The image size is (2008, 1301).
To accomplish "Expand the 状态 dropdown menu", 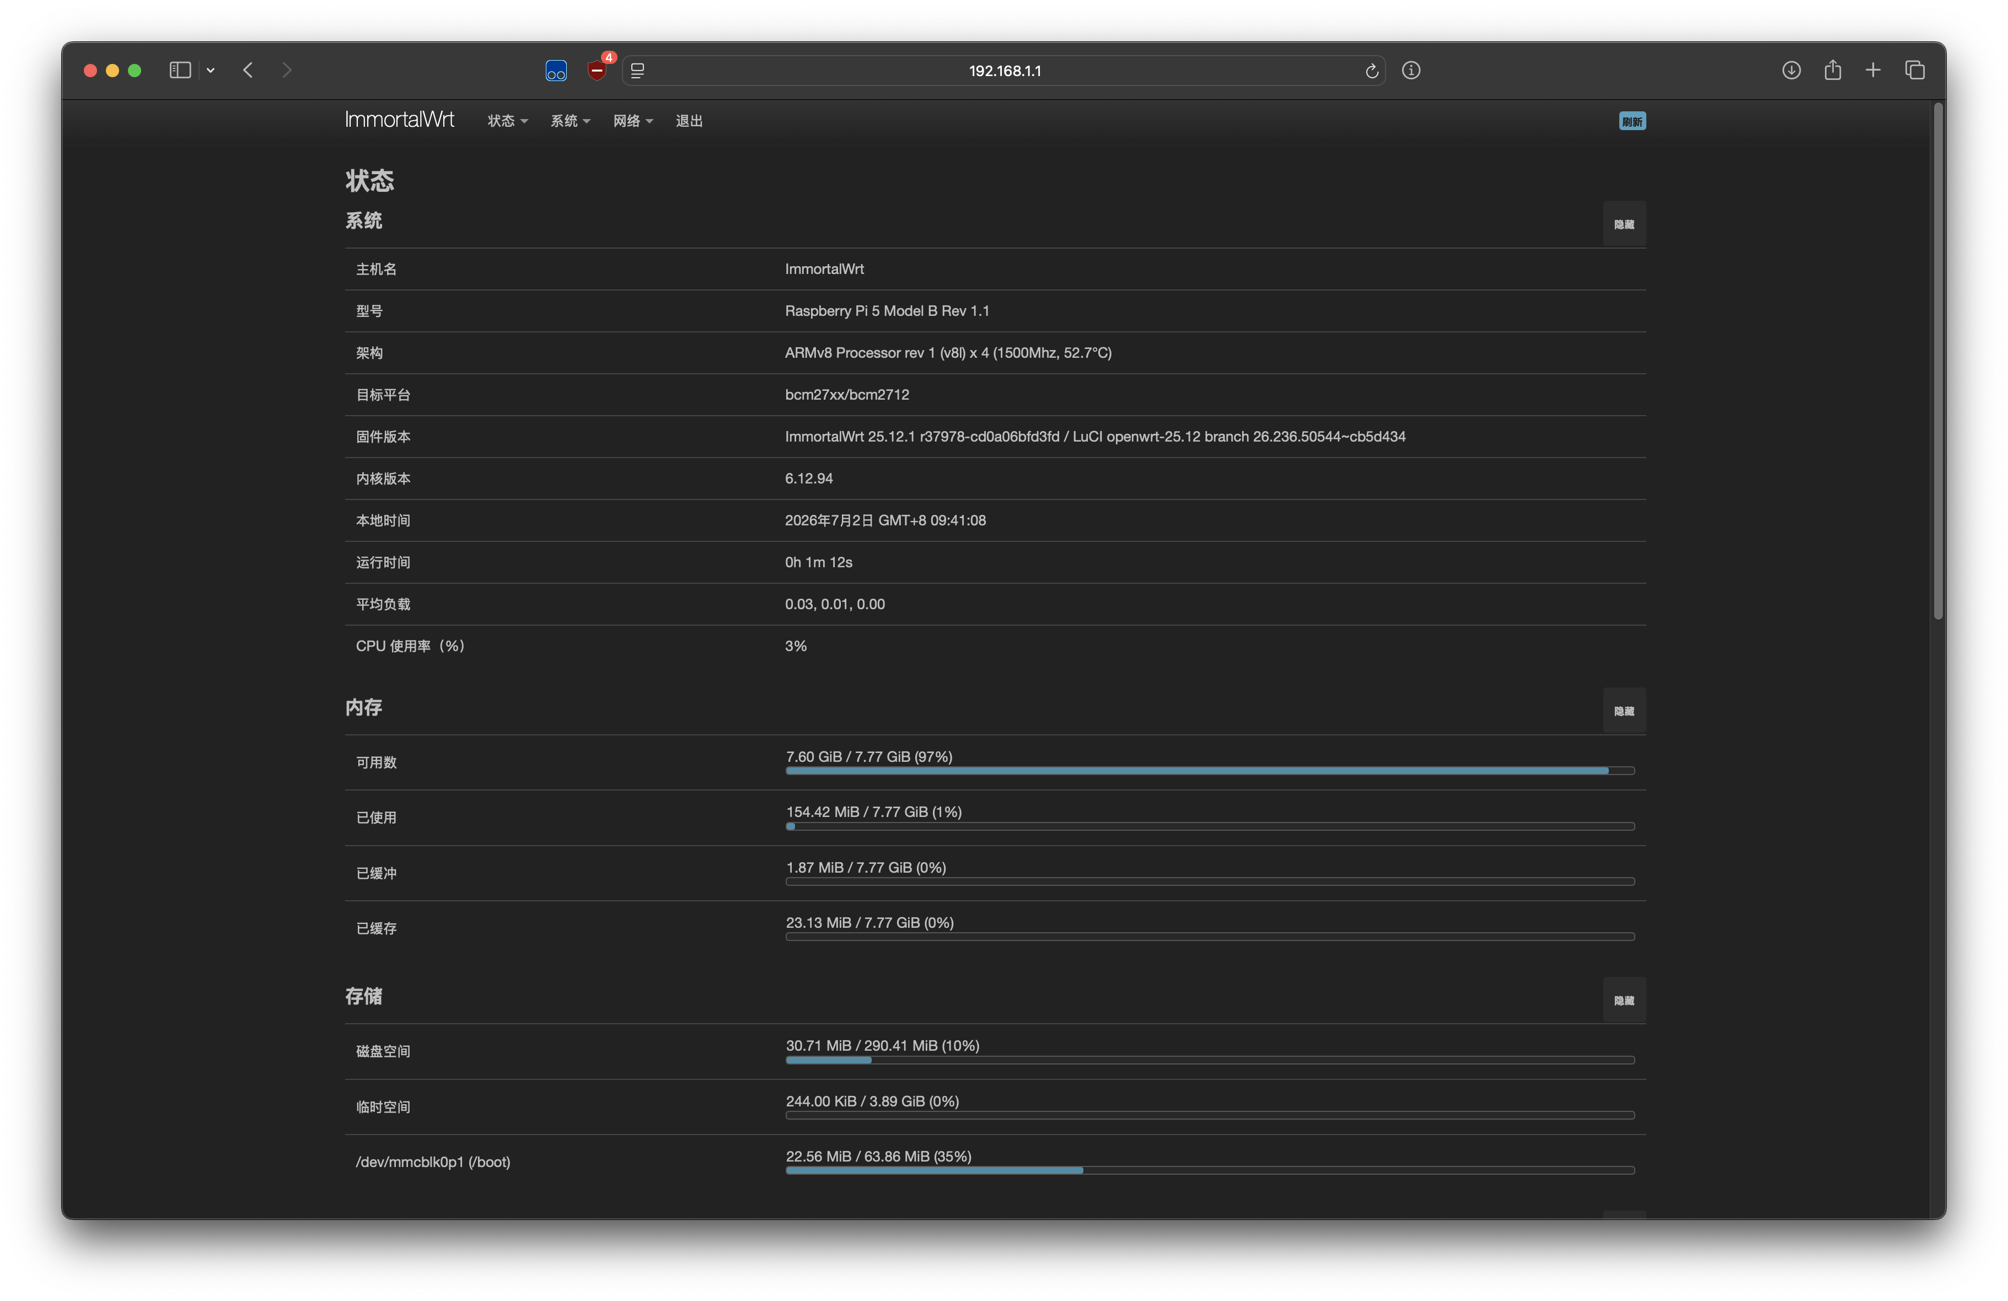I will 508,121.
